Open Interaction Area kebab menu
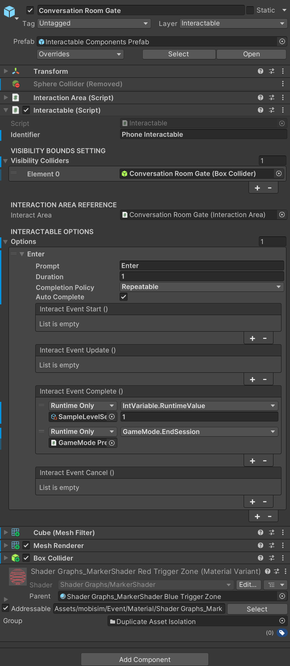This screenshot has width=290, height=666. click(283, 97)
